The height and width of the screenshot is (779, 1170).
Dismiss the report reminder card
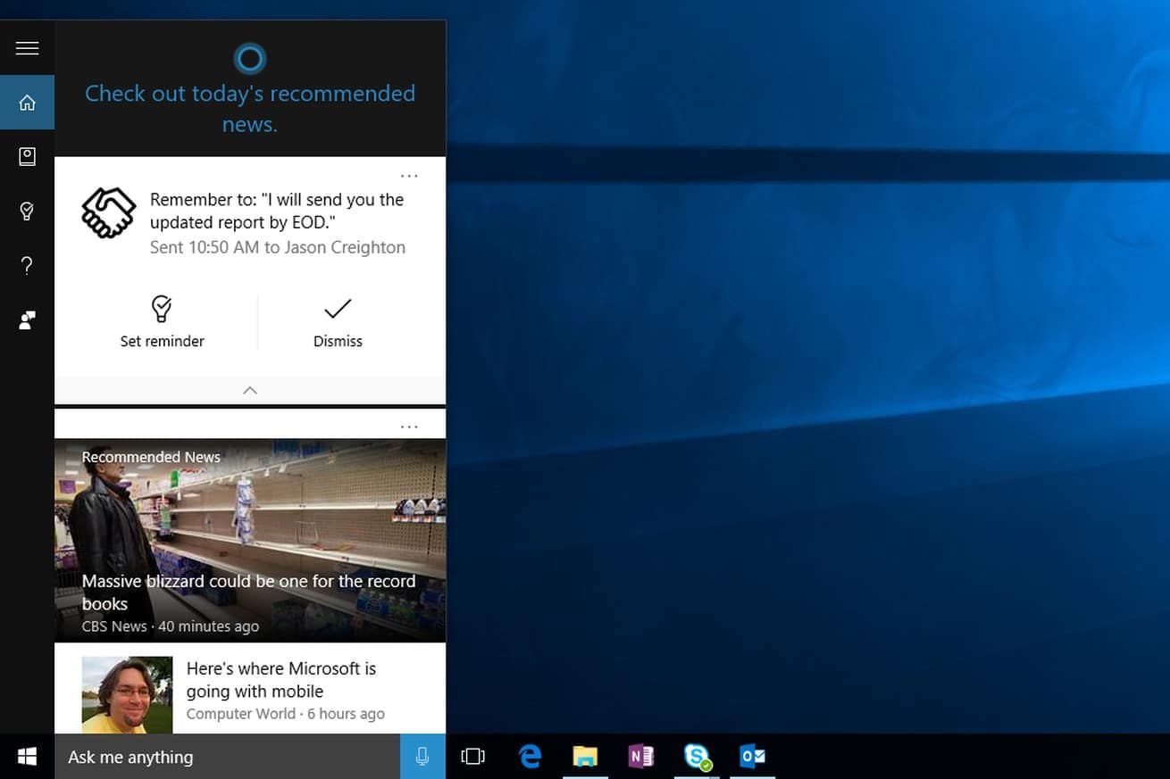click(x=338, y=322)
